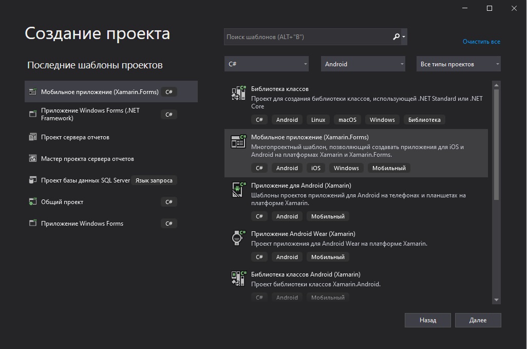This screenshot has width=527, height=349.
Task: Click the Мобильное приложение (Xamarin.Forms) template icon
Action: [239, 141]
